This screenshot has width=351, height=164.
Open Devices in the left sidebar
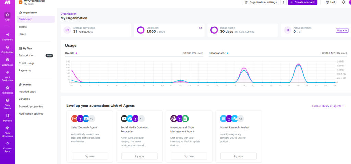pos(7,118)
